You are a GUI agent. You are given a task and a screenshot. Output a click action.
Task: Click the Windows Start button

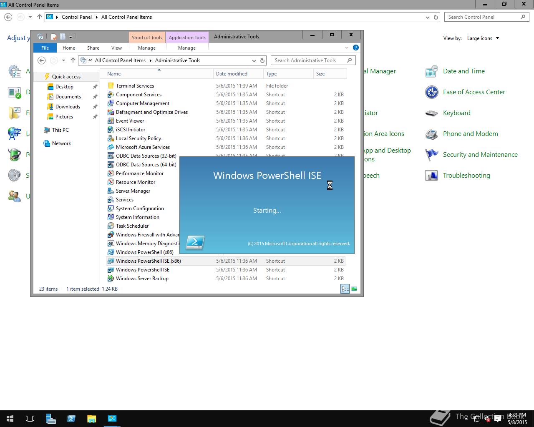coord(10,419)
